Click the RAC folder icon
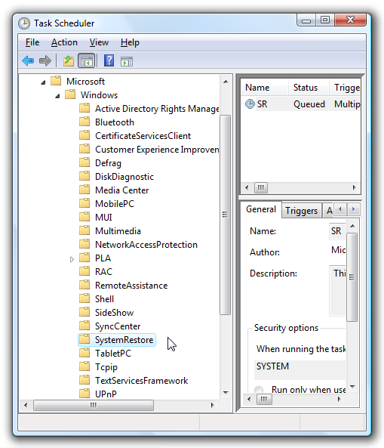 (x=84, y=271)
